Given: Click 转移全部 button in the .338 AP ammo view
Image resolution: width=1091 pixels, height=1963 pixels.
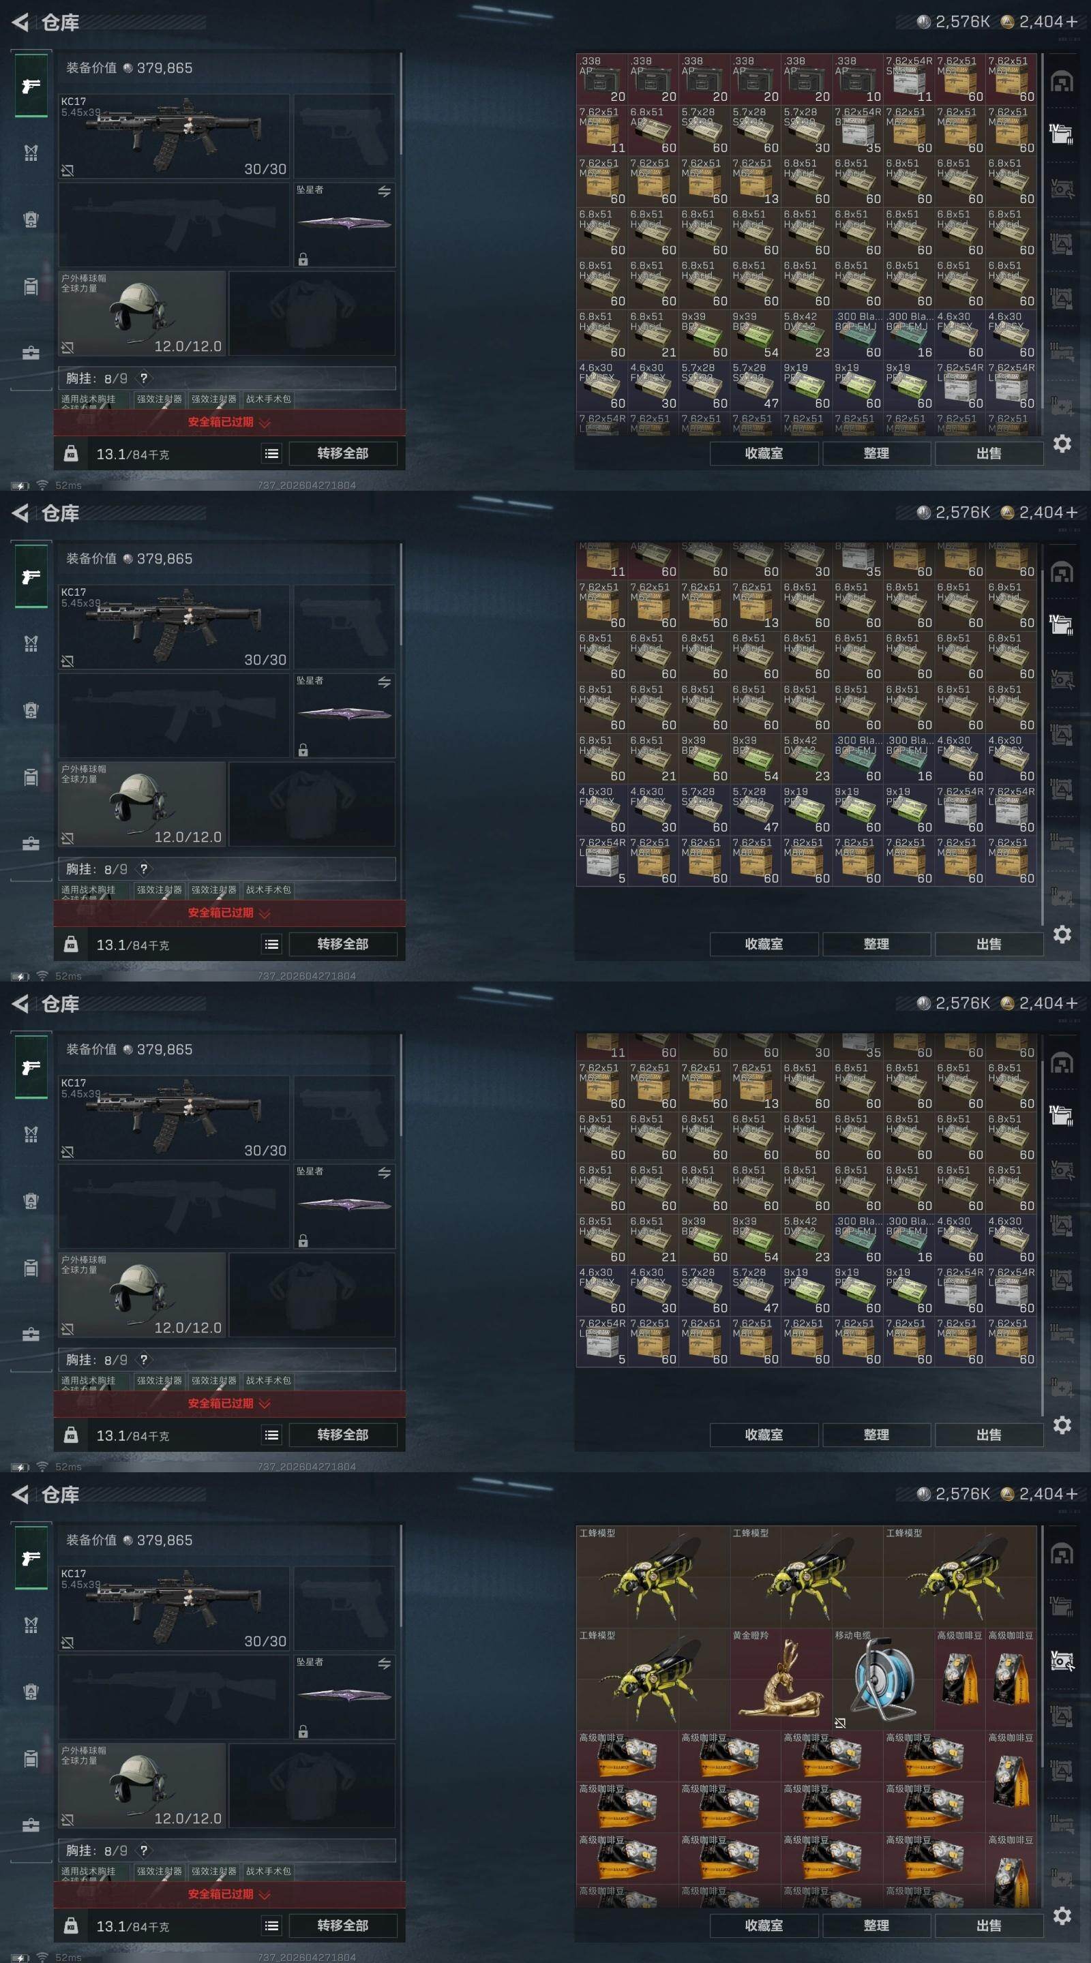Looking at the screenshot, I should pos(343,453).
